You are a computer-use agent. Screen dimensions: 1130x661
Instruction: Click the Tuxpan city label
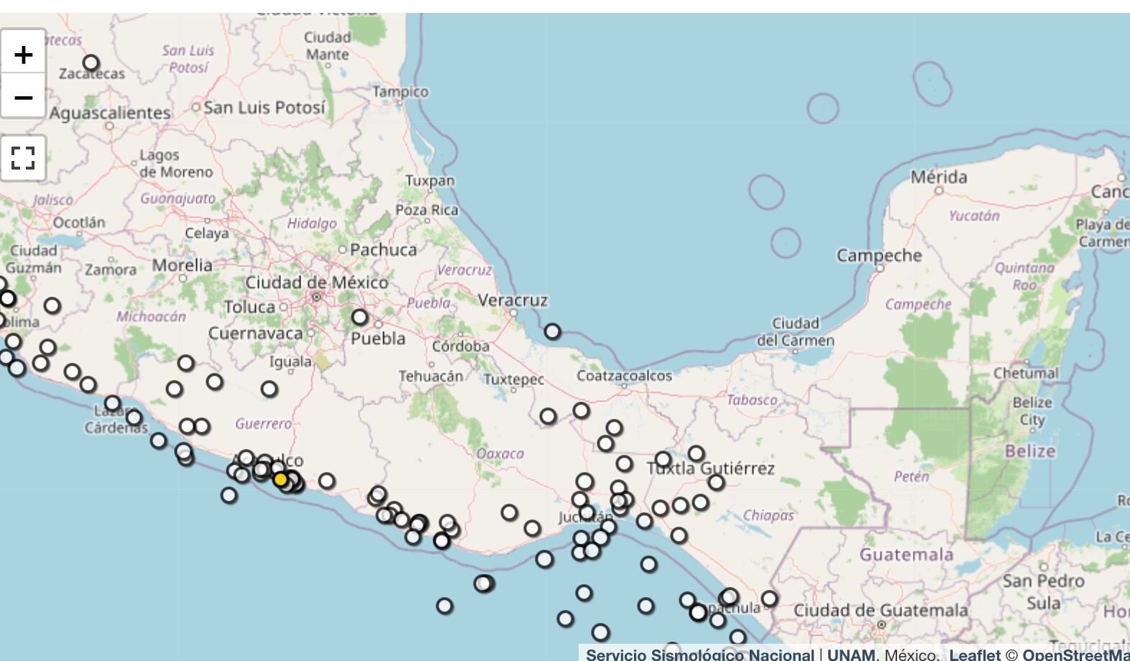click(x=430, y=180)
